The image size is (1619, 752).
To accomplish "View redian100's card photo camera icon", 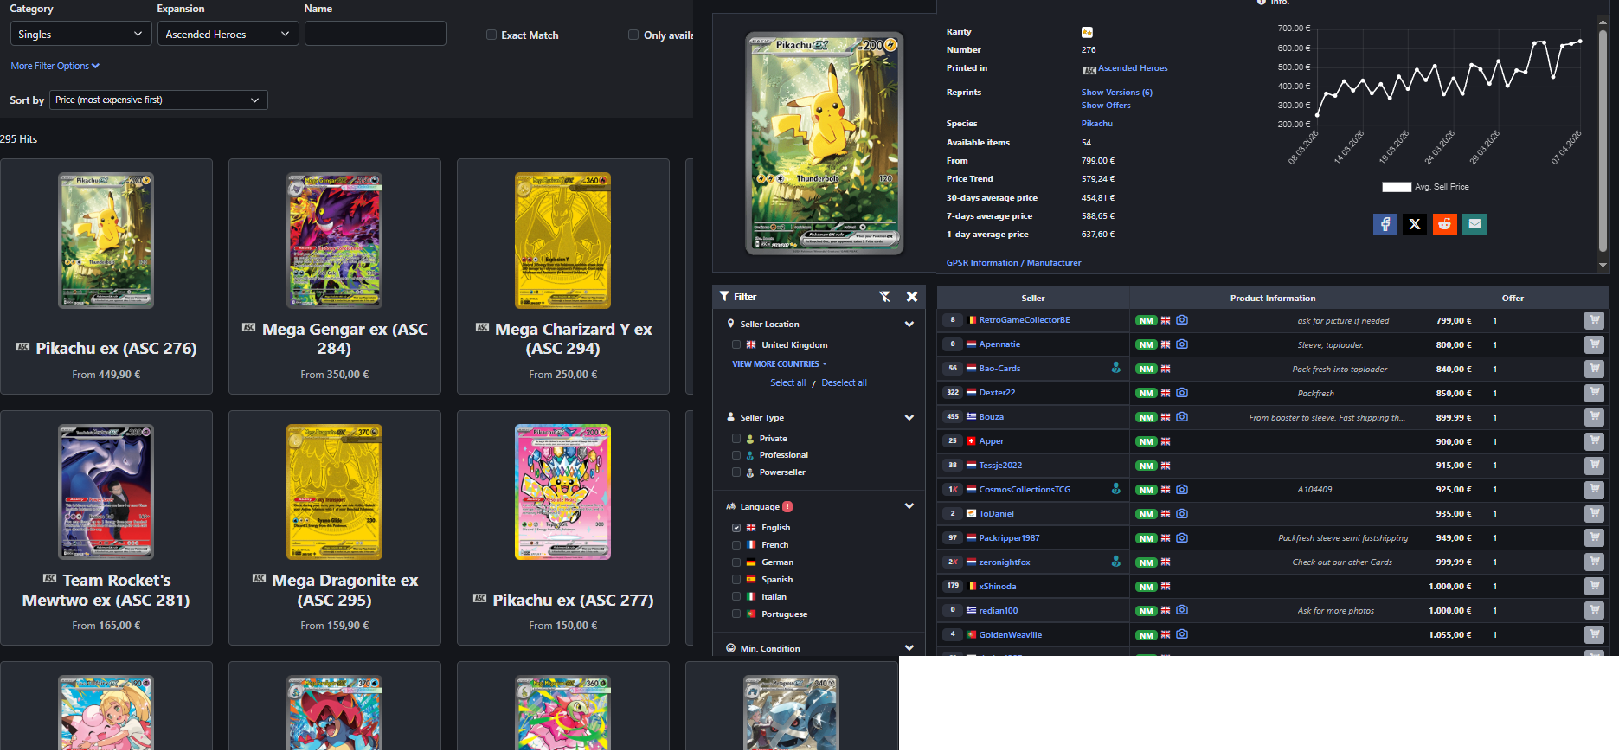I will 1182,610.
